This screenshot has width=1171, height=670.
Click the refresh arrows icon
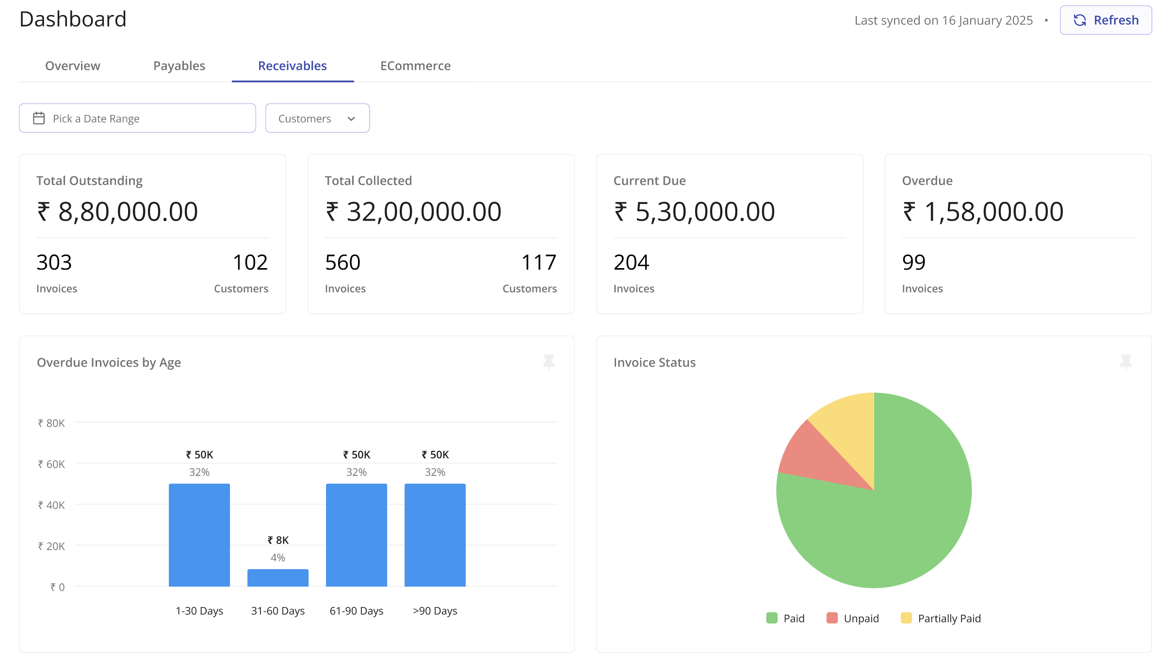pyautogui.click(x=1080, y=20)
